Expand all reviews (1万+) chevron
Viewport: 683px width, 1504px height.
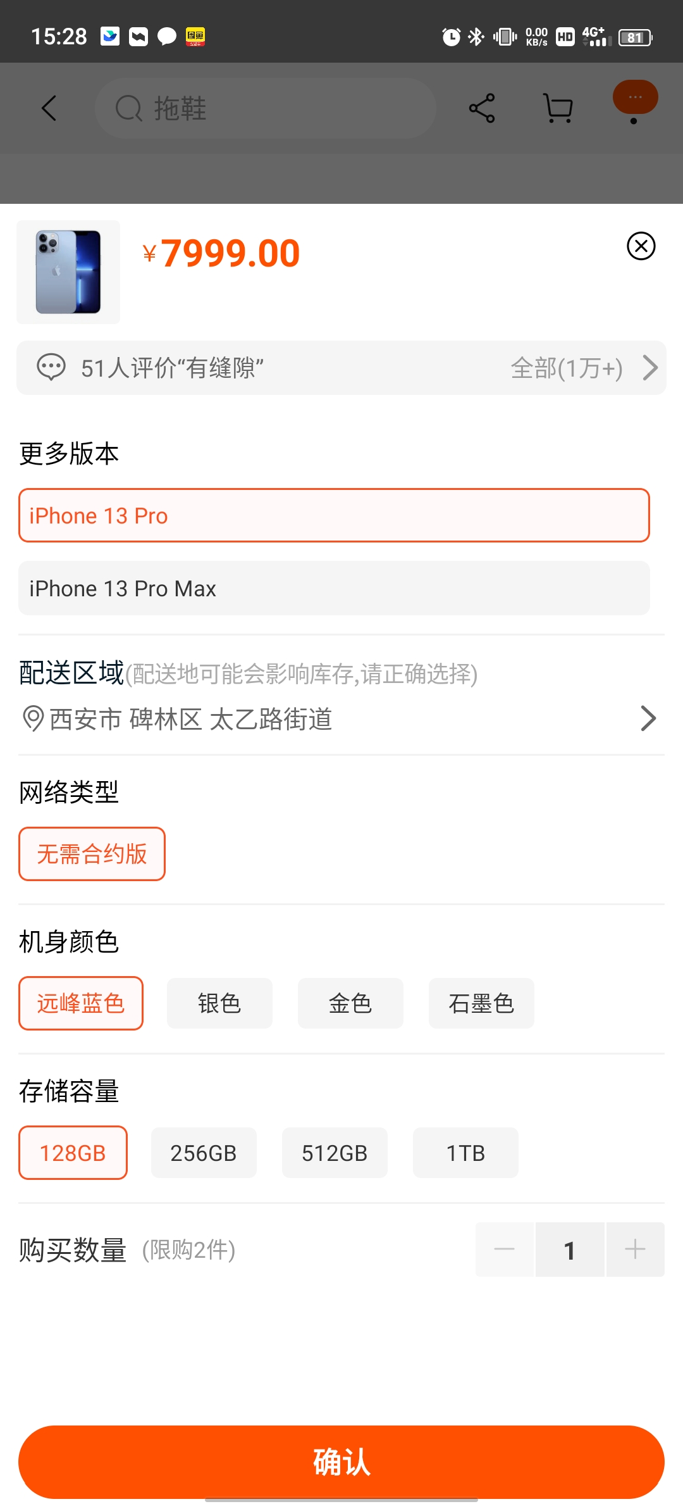tap(650, 368)
